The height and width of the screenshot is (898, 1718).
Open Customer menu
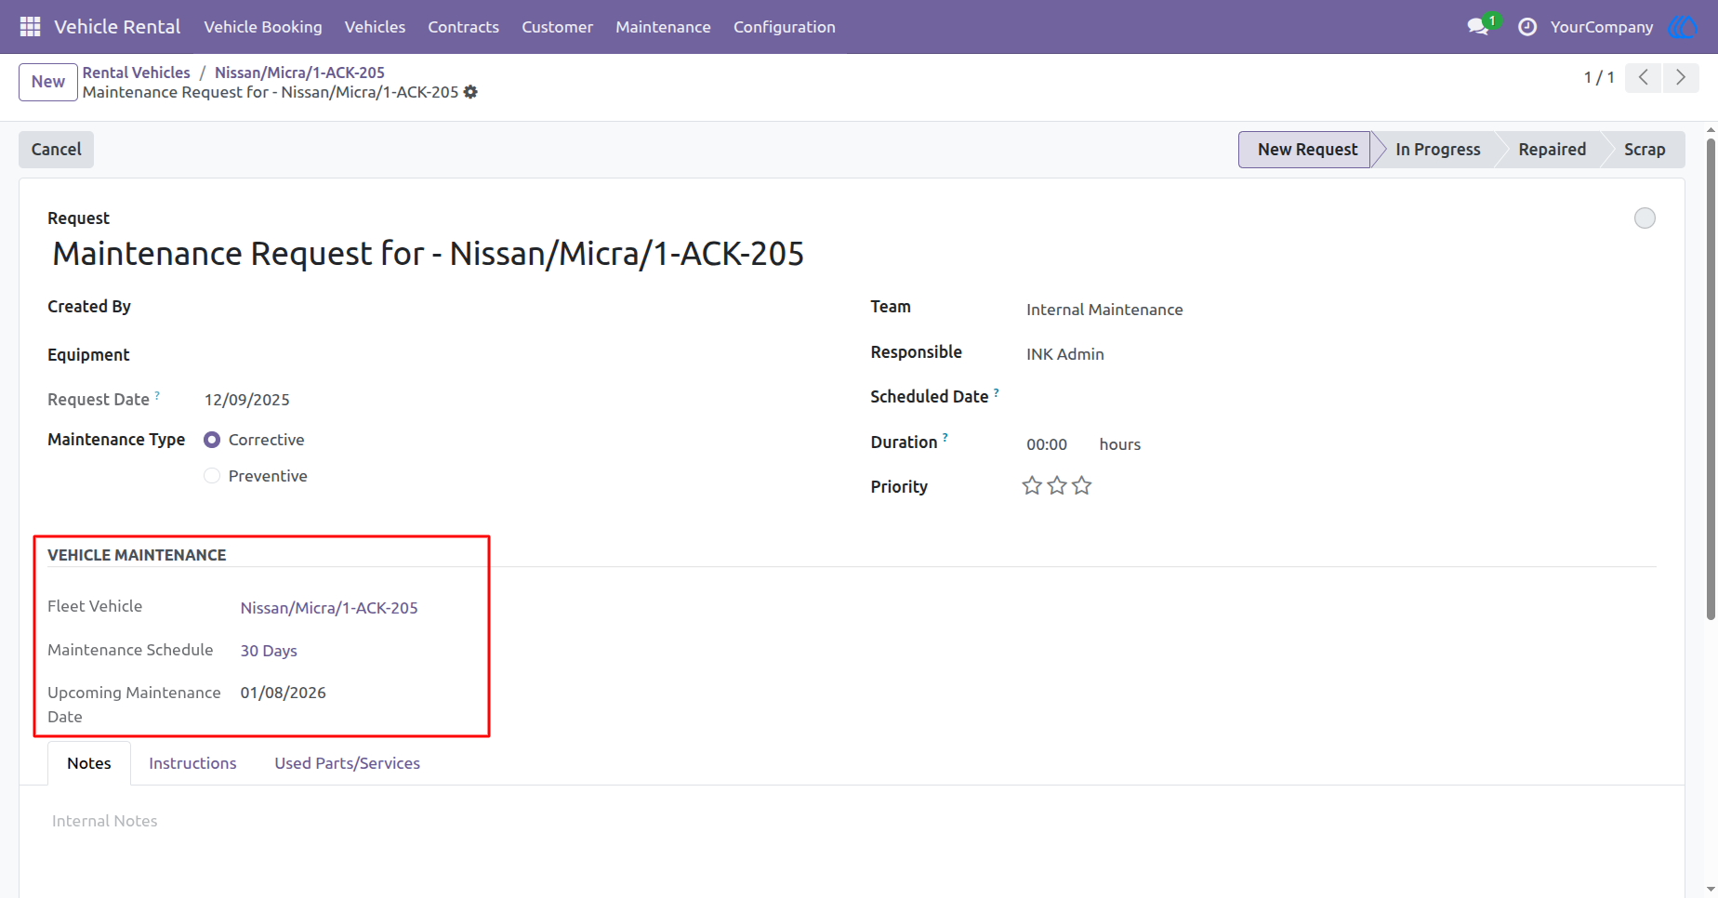pyautogui.click(x=557, y=27)
